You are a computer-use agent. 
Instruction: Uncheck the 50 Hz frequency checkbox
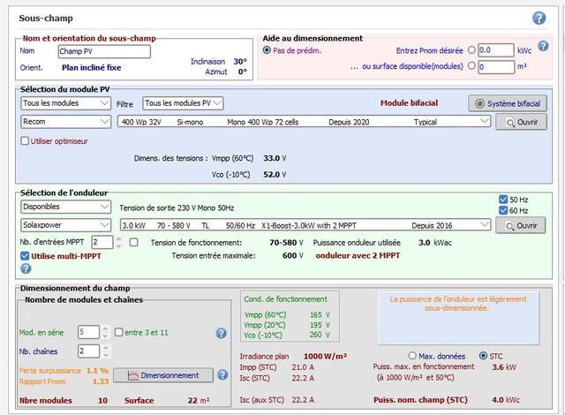502,200
